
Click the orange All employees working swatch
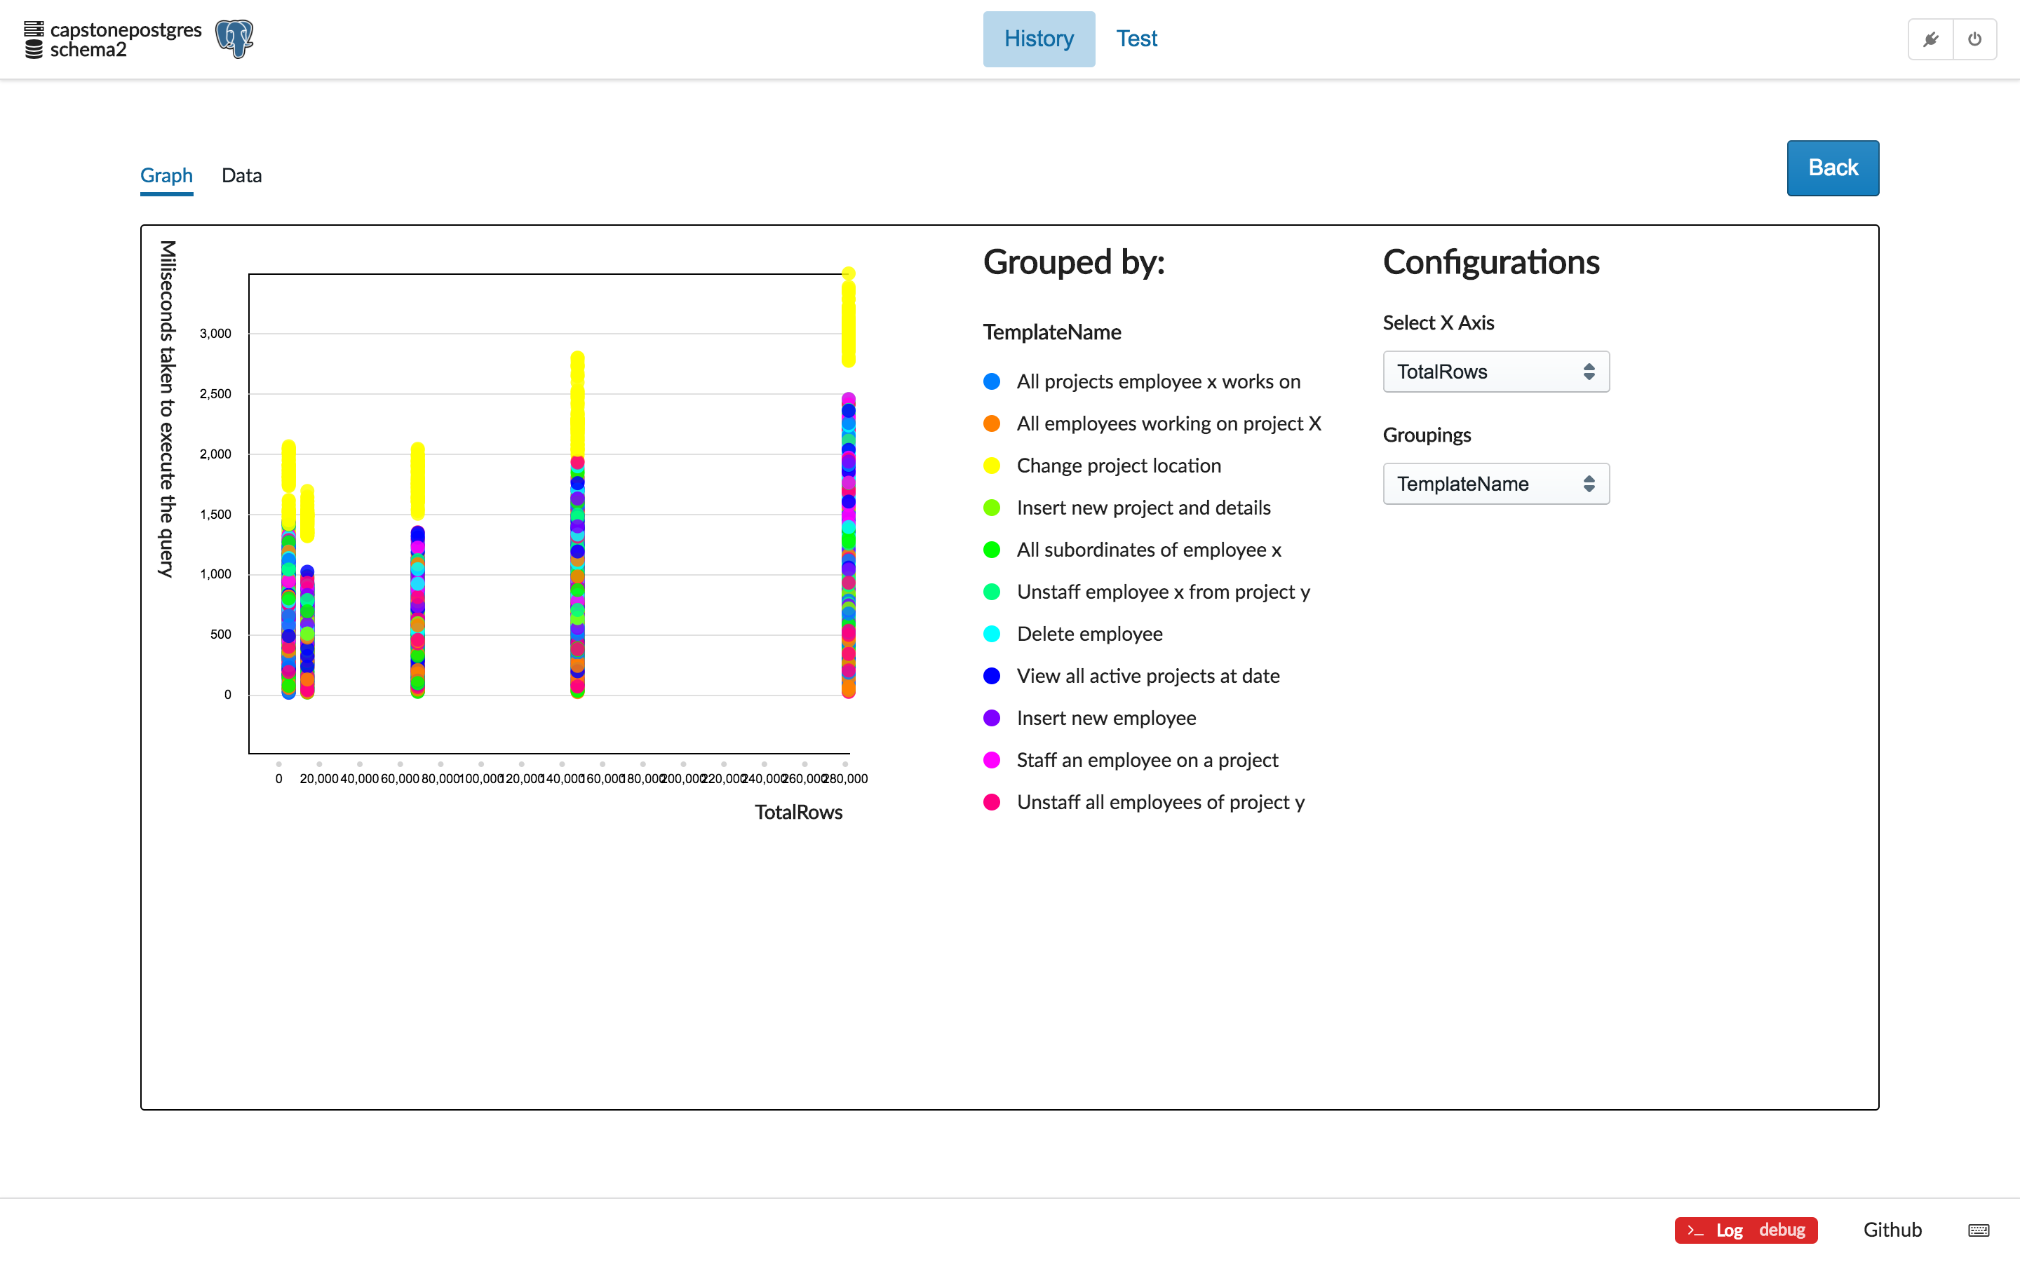click(992, 424)
